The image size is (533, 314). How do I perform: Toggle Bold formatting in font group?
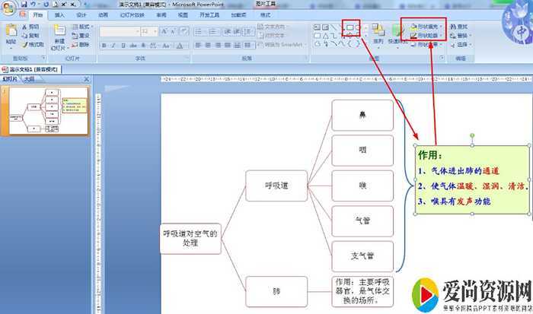coord(104,45)
